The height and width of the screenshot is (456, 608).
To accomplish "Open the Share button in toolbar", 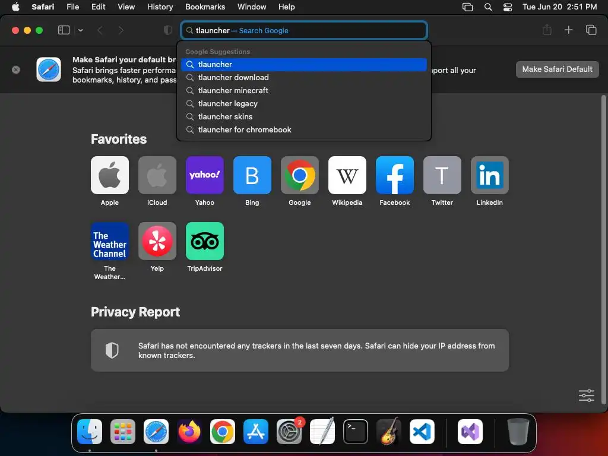I will pyautogui.click(x=547, y=30).
